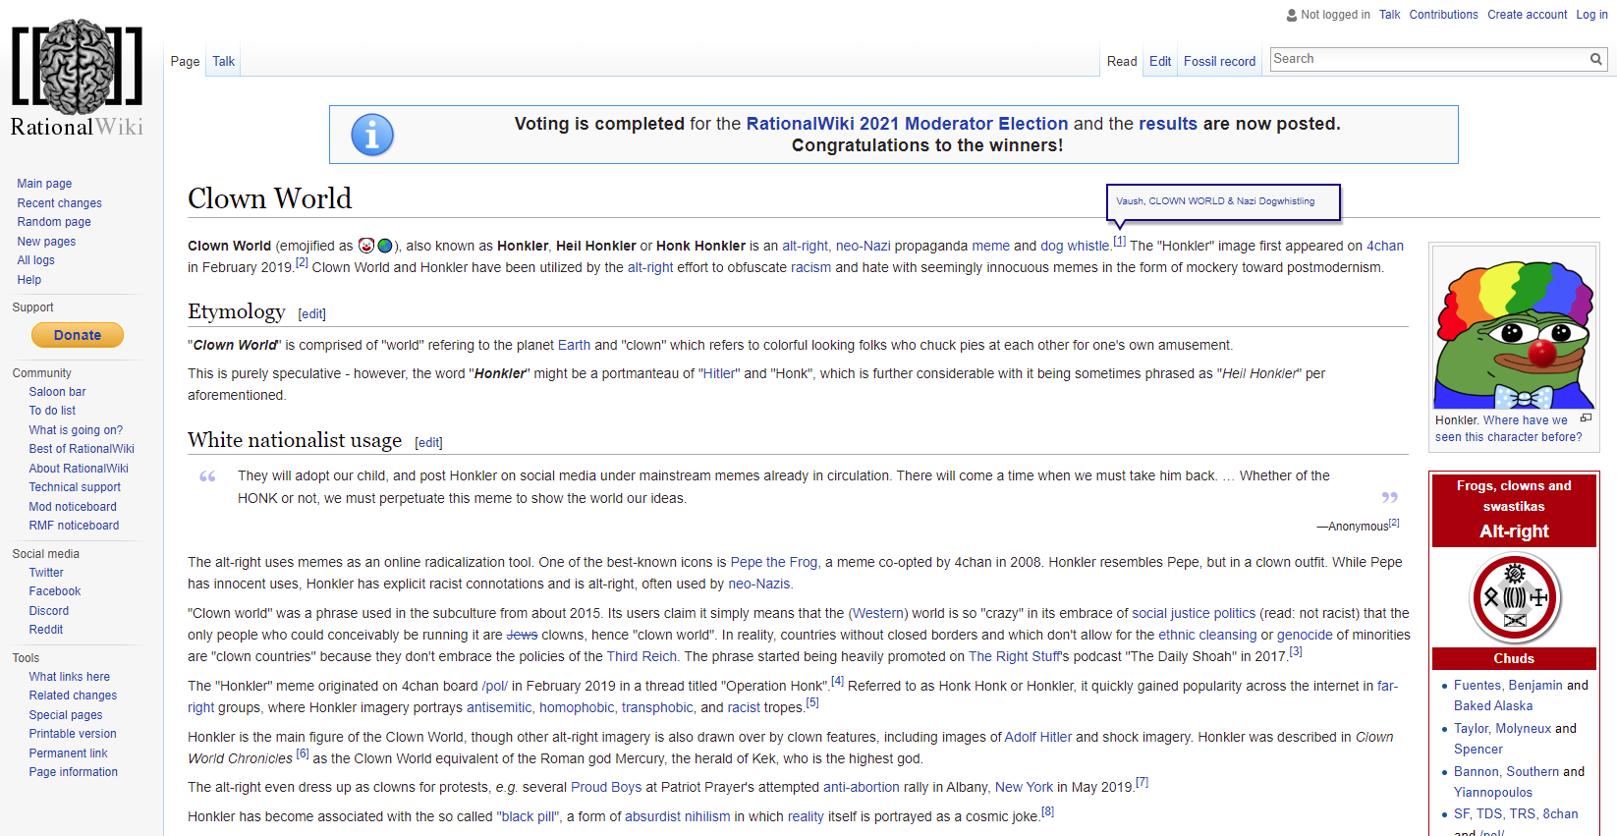1617x836 pixels.
Task: Enlarge the Honkler image using the magnify icon
Action: (x=1586, y=418)
